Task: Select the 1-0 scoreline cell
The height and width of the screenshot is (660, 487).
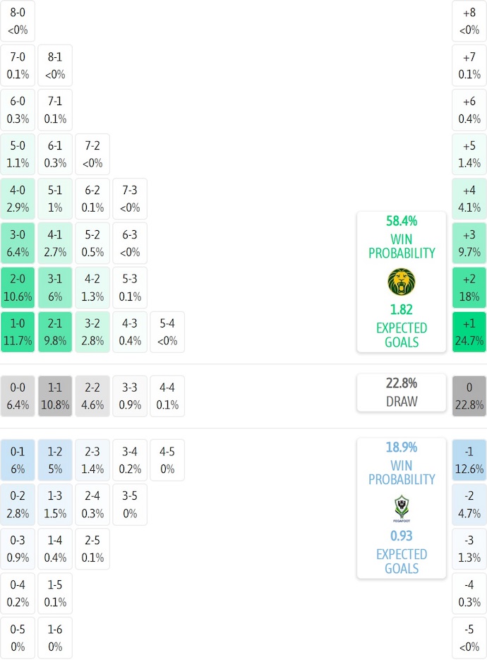Action: click(18, 332)
